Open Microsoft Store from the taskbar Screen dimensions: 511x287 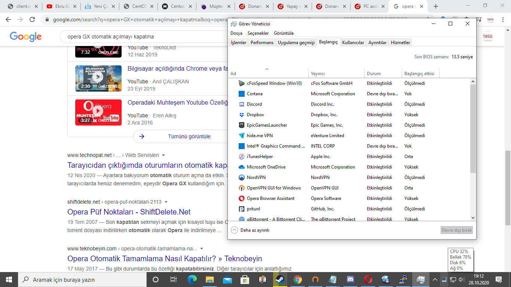click(245, 280)
